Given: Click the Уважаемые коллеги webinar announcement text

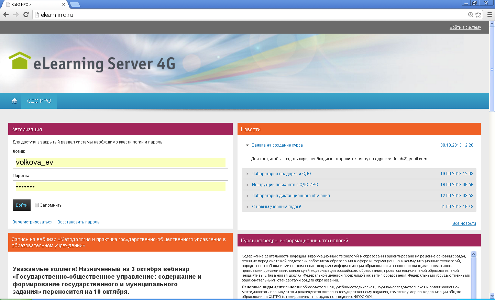Looking at the screenshot, I should [x=107, y=280].
